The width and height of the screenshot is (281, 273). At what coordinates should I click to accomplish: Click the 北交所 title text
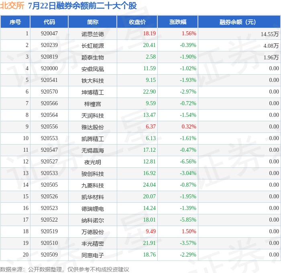(12, 6)
